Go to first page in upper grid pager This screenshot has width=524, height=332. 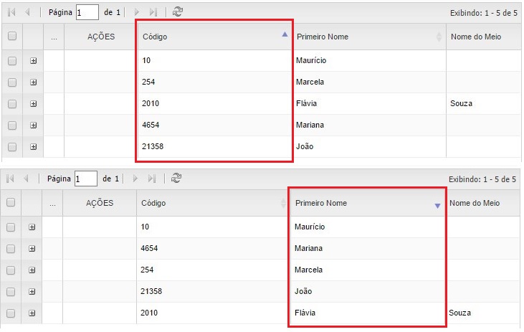11,13
